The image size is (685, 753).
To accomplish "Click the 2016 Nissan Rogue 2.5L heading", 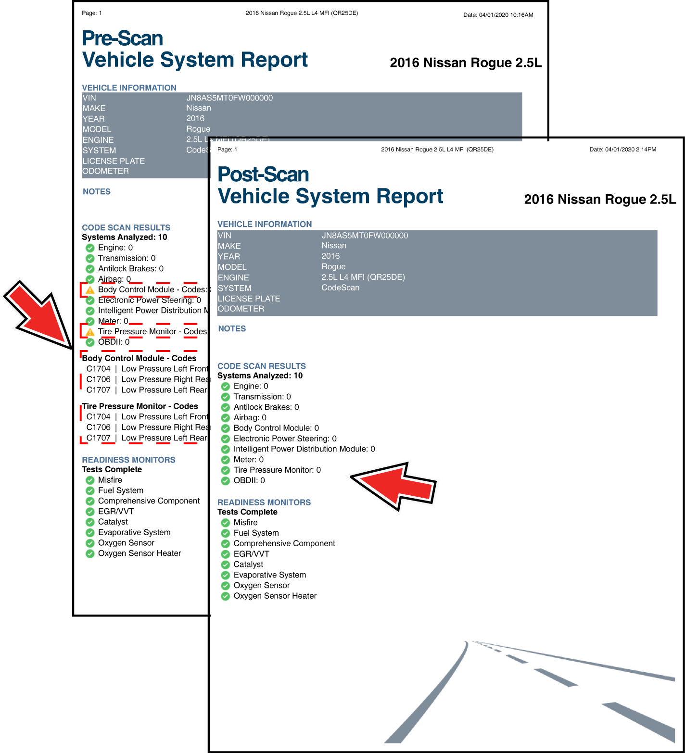I will 599,200.
